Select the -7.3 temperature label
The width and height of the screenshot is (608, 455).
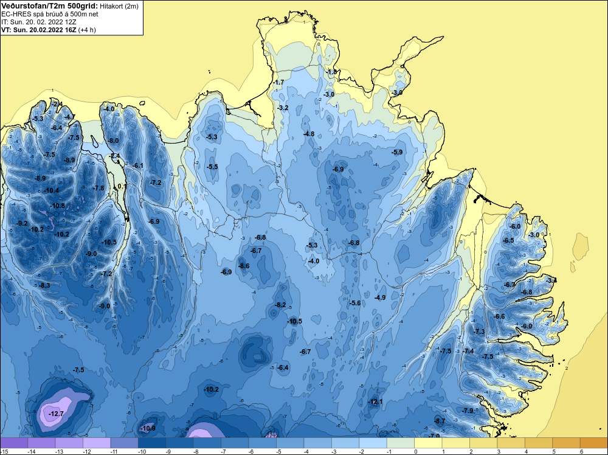479,332
